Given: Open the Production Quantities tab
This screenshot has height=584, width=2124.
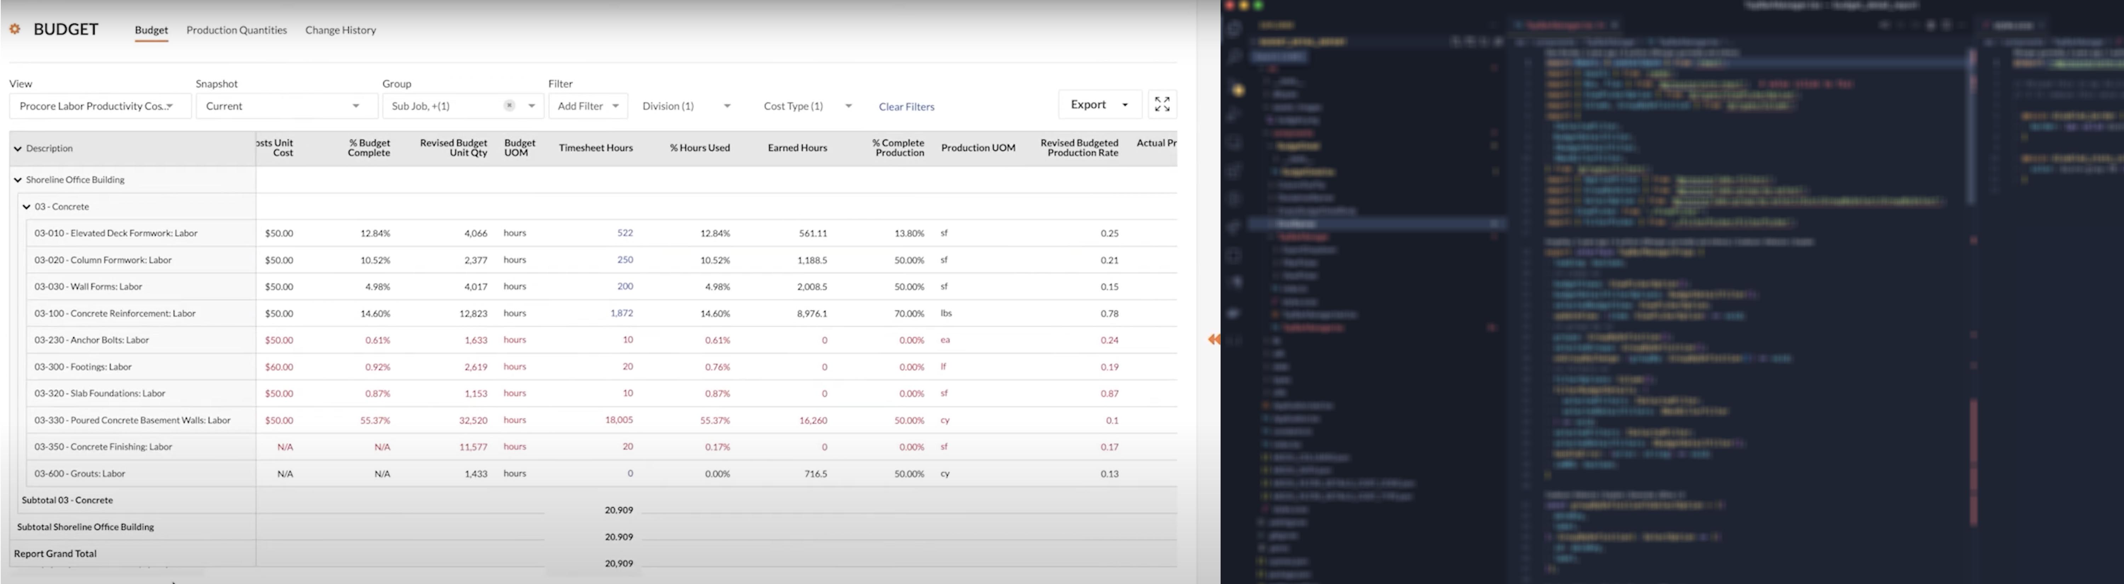Looking at the screenshot, I should point(236,30).
